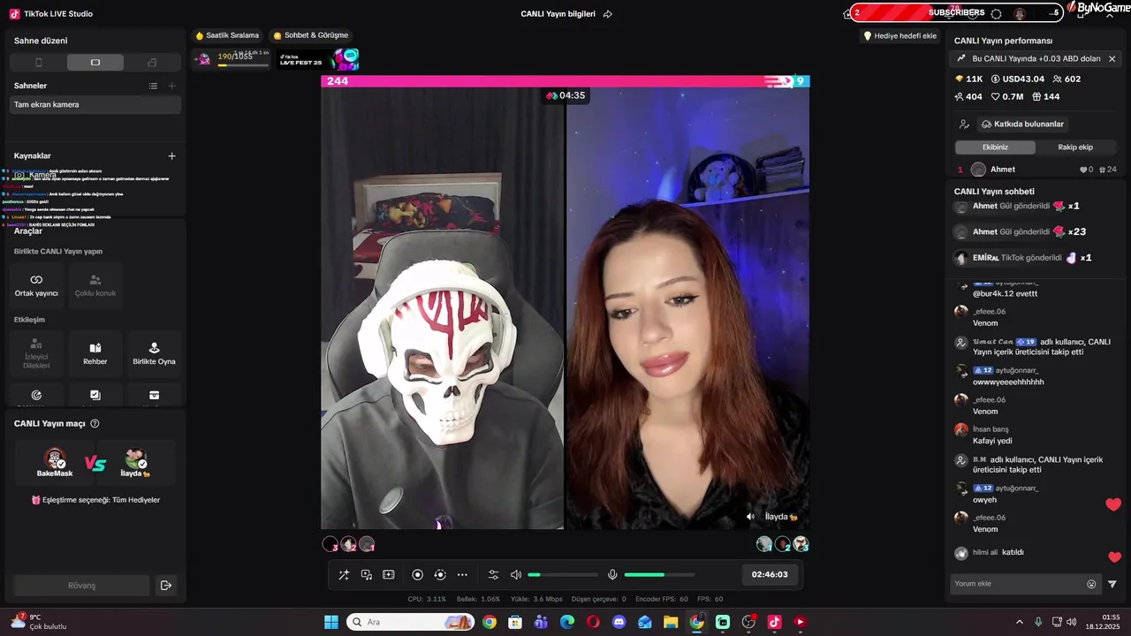Viewport: 1131px width, 636px height.
Task: Select the portrait phone scene layout
Action: tap(38, 63)
